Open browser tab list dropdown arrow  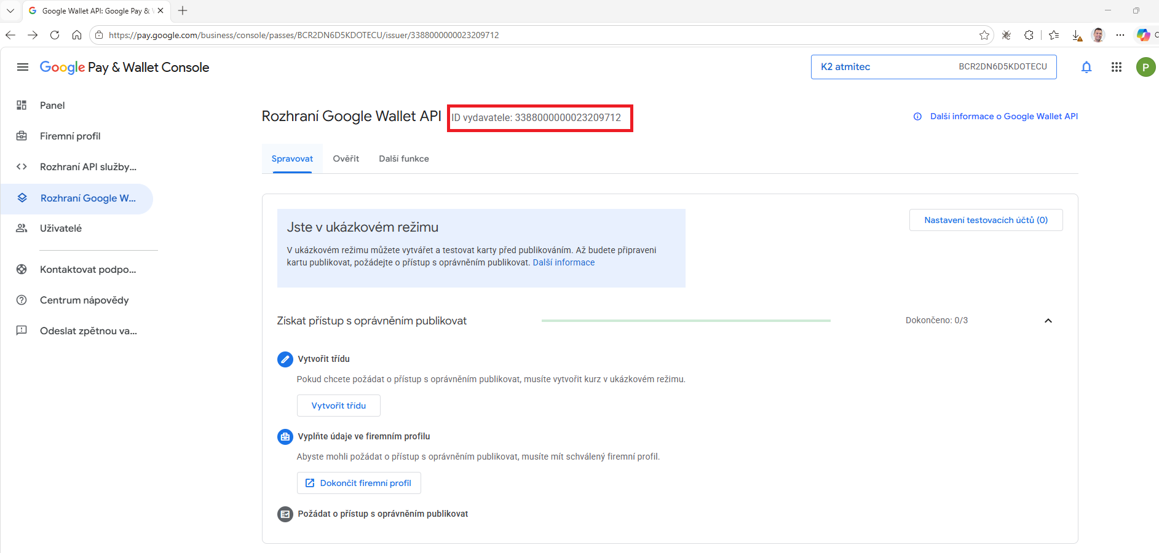tap(10, 10)
